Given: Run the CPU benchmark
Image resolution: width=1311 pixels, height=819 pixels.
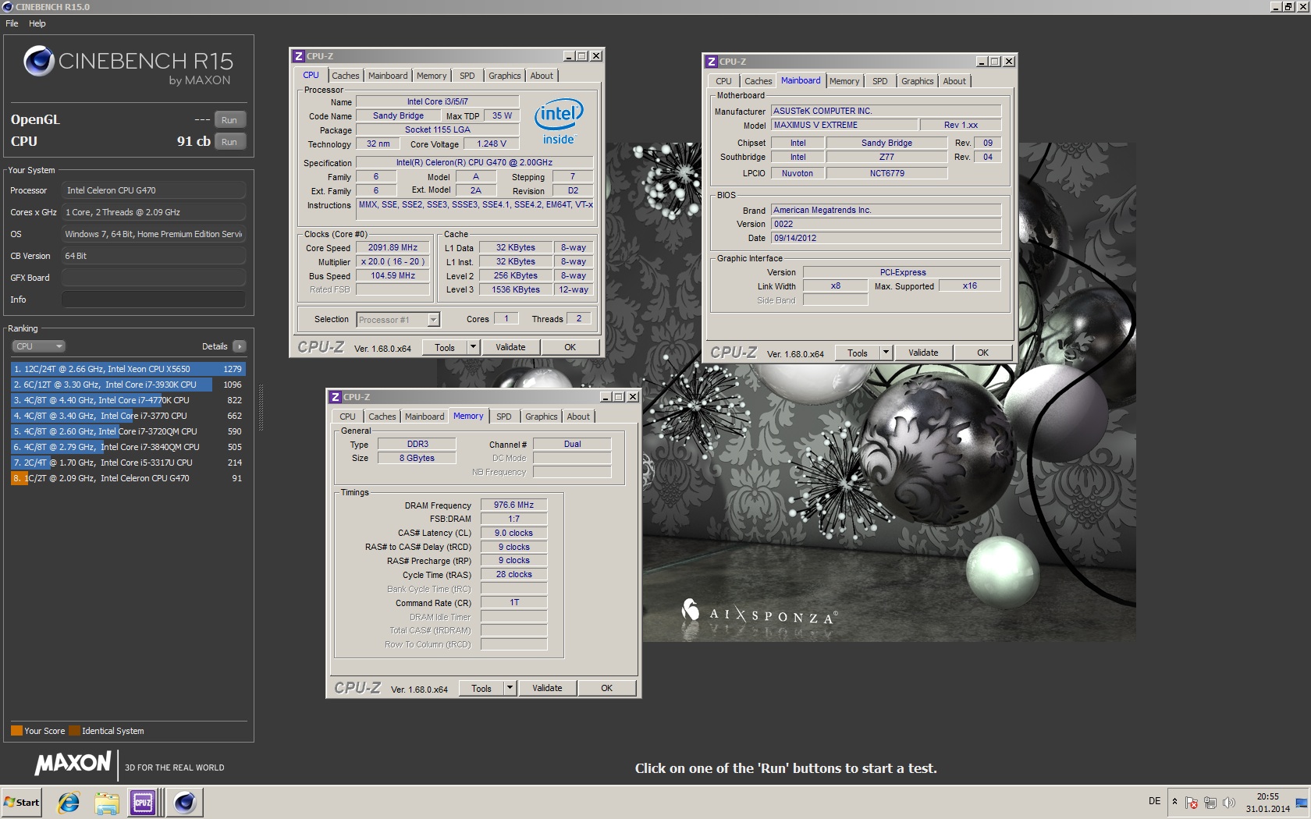Looking at the screenshot, I should (x=229, y=142).
